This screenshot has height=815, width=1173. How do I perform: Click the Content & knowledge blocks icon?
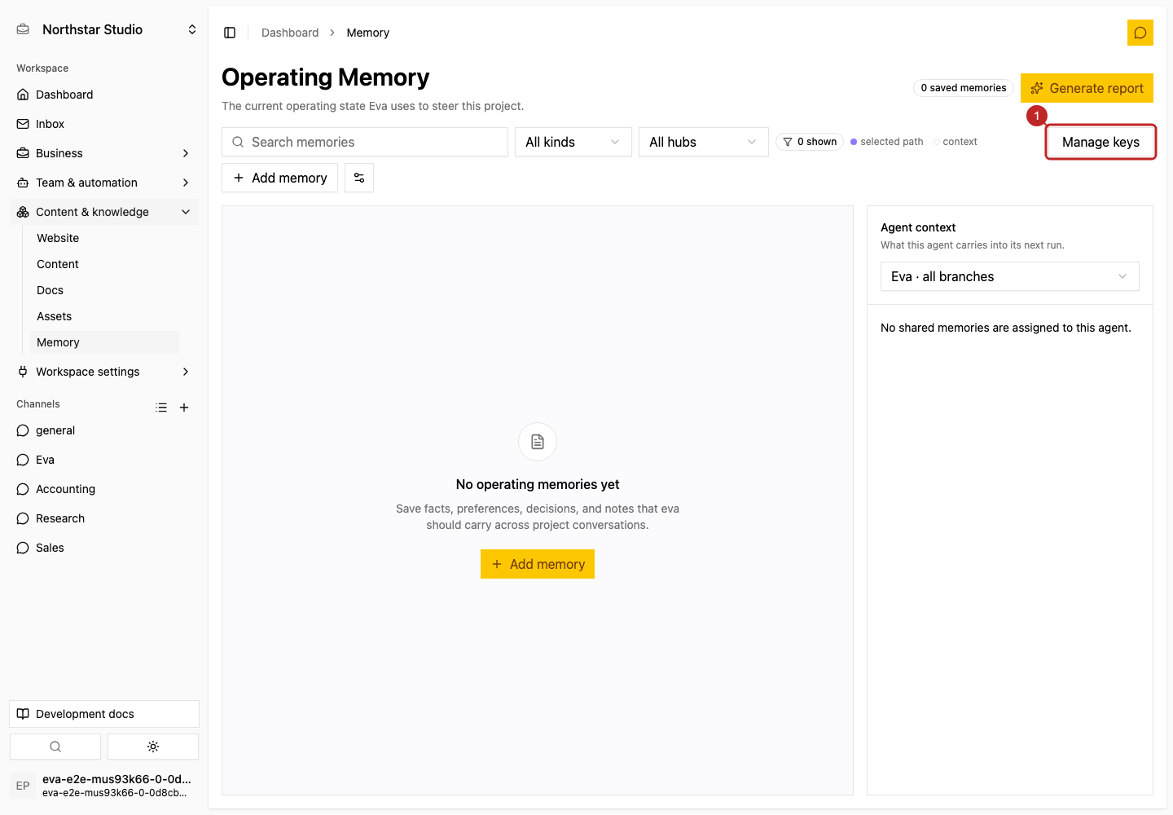[x=23, y=212]
